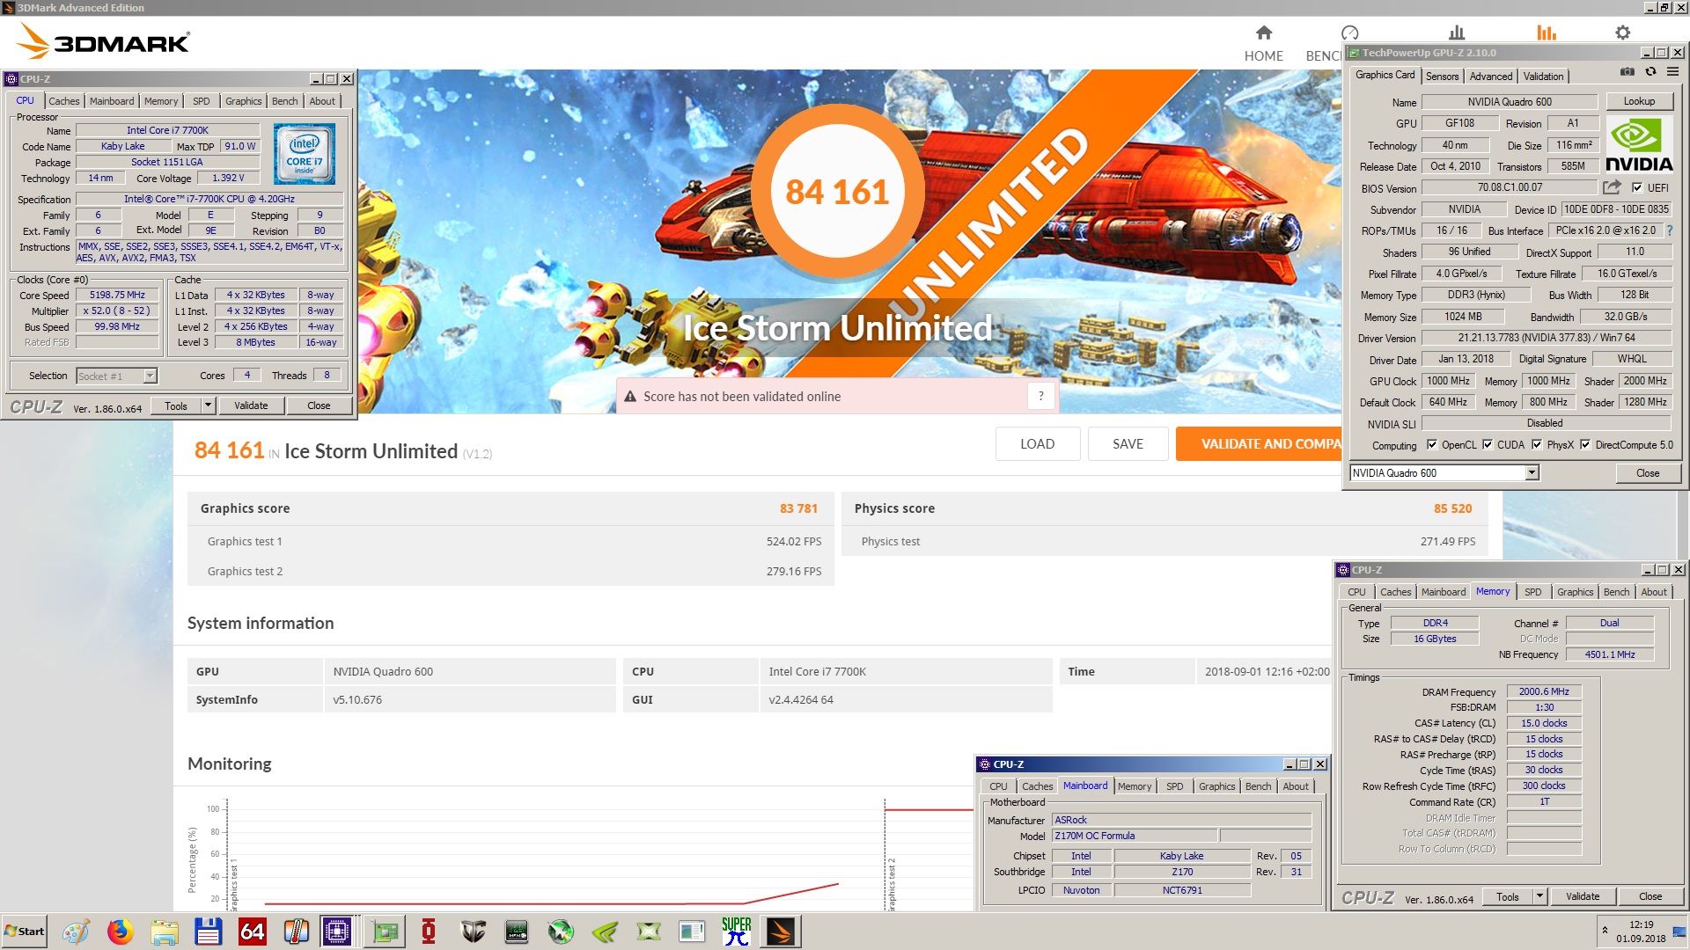Viewport: 1690px width, 950px height.
Task: Switch to the GPU-Z graphics card taskbar icon
Action: pos(385,932)
